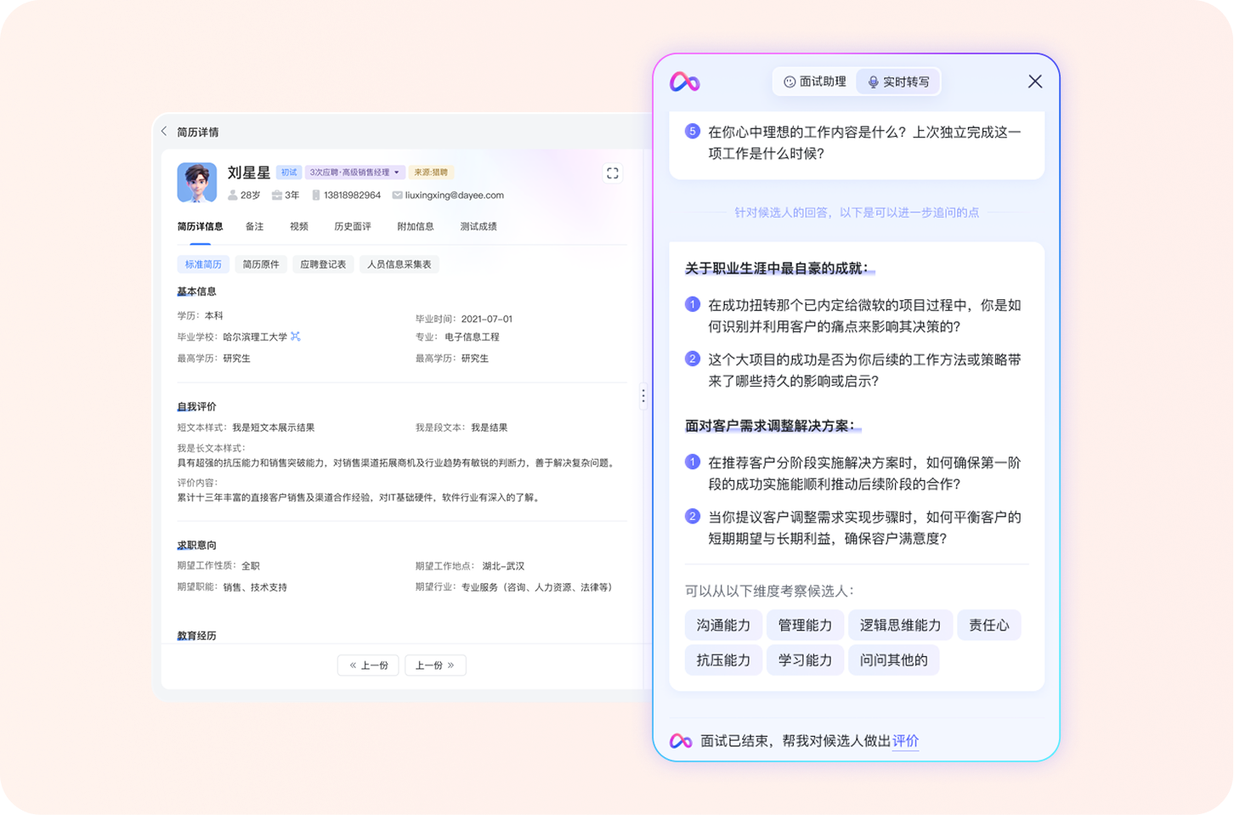Image resolution: width=1234 pixels, height=815 pixels.
Task: Select the 应聘登记表 sub-tab
Action: click(x=323, y=264)
